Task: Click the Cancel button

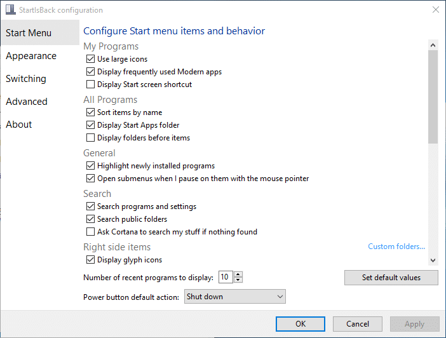Action: pos(358,324)
